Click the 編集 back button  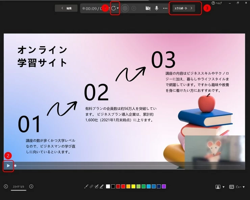tap(66, 8)
